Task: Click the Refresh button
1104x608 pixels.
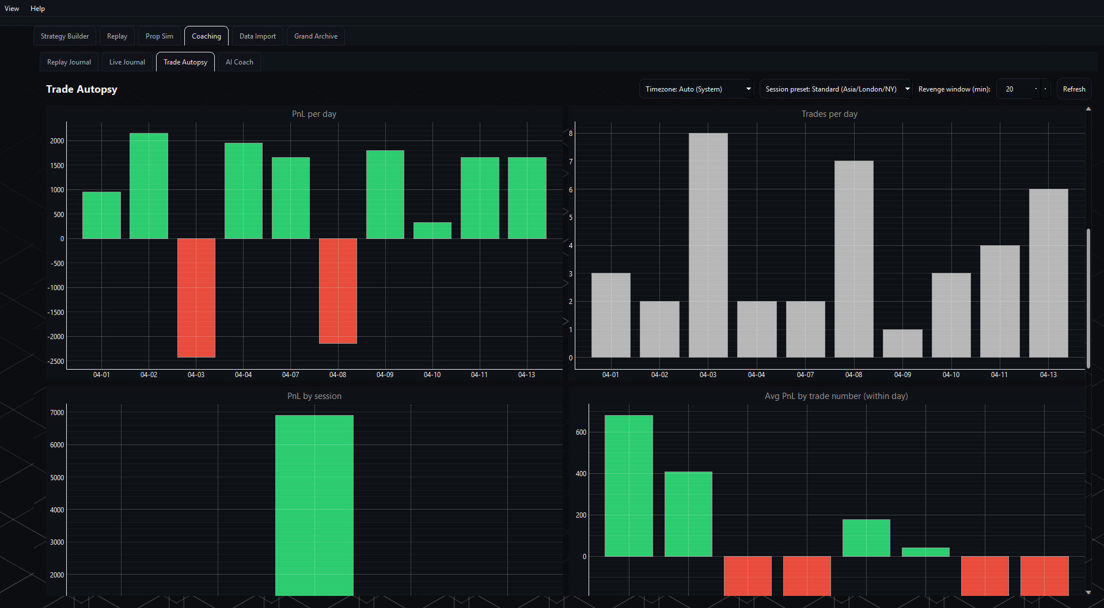Action: [1073, 89]
